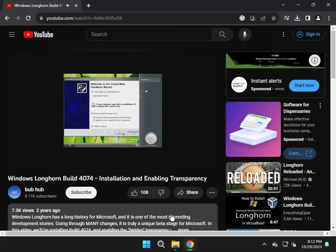Open the ad info icon
The height and width of the screenshot is (252, 336).
[314, 60]
